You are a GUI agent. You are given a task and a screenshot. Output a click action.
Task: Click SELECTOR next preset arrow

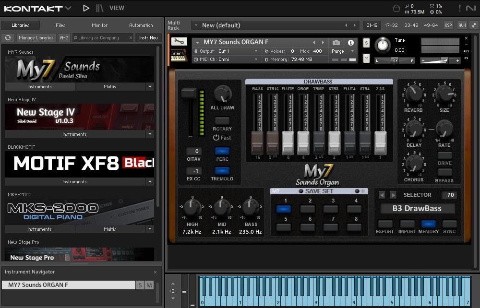[393, 195]
